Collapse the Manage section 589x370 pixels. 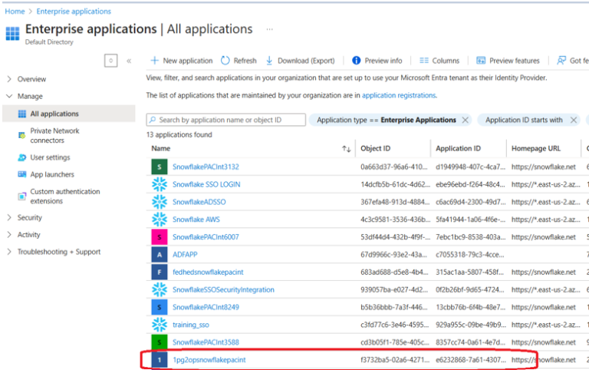coord(9,96)
